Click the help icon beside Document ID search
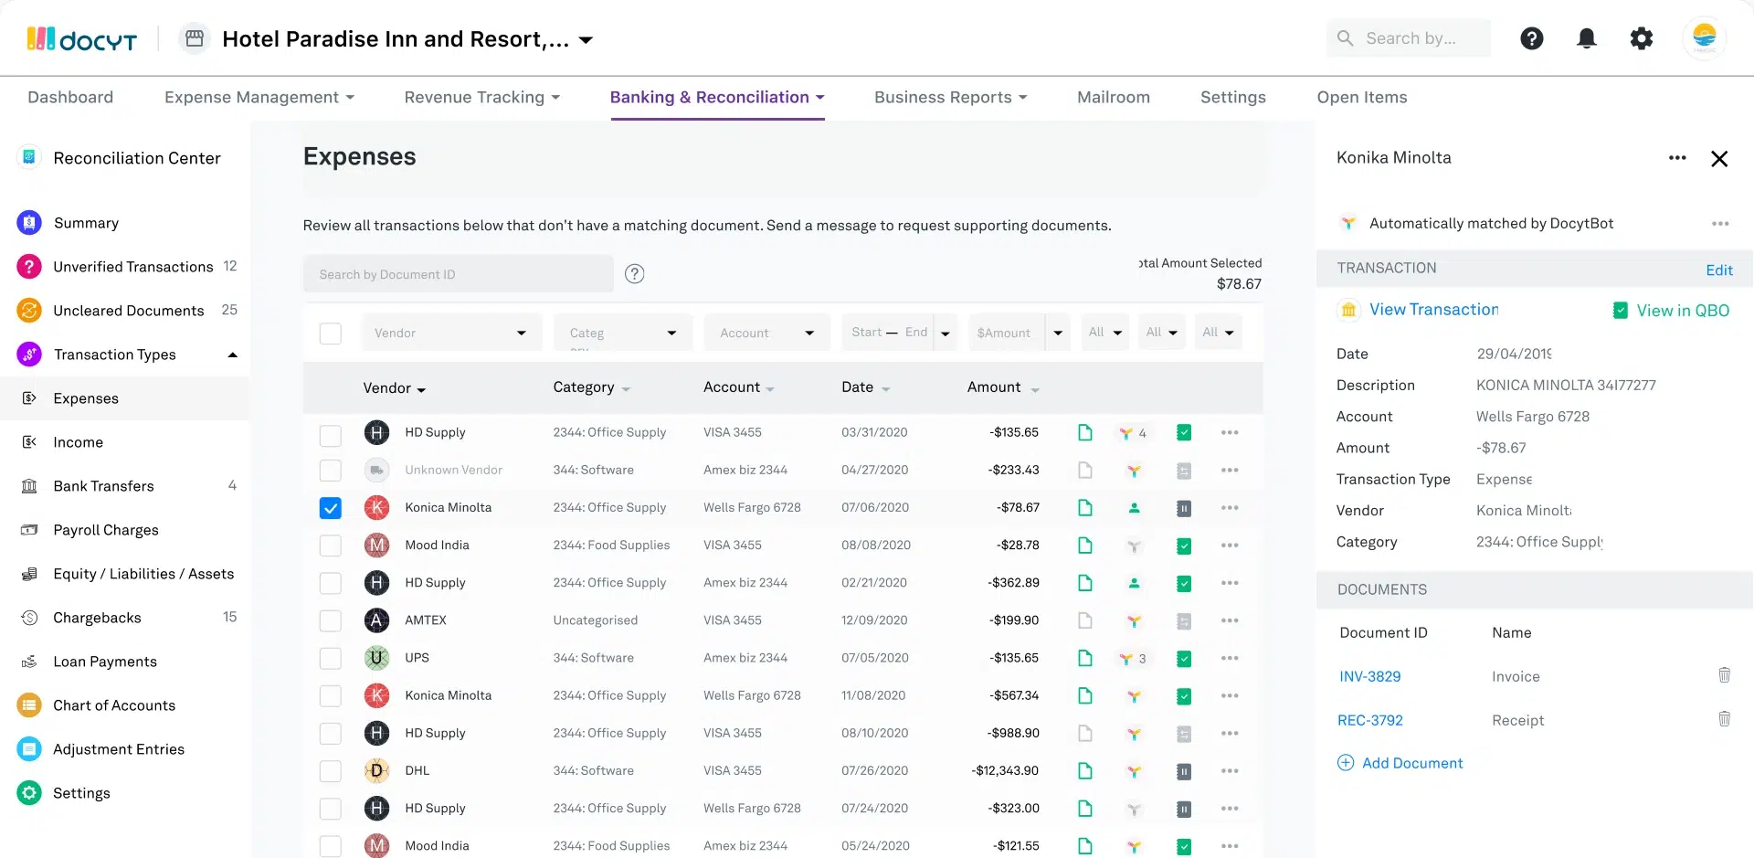Screen dimensions: 1754x858 (635, 273)
